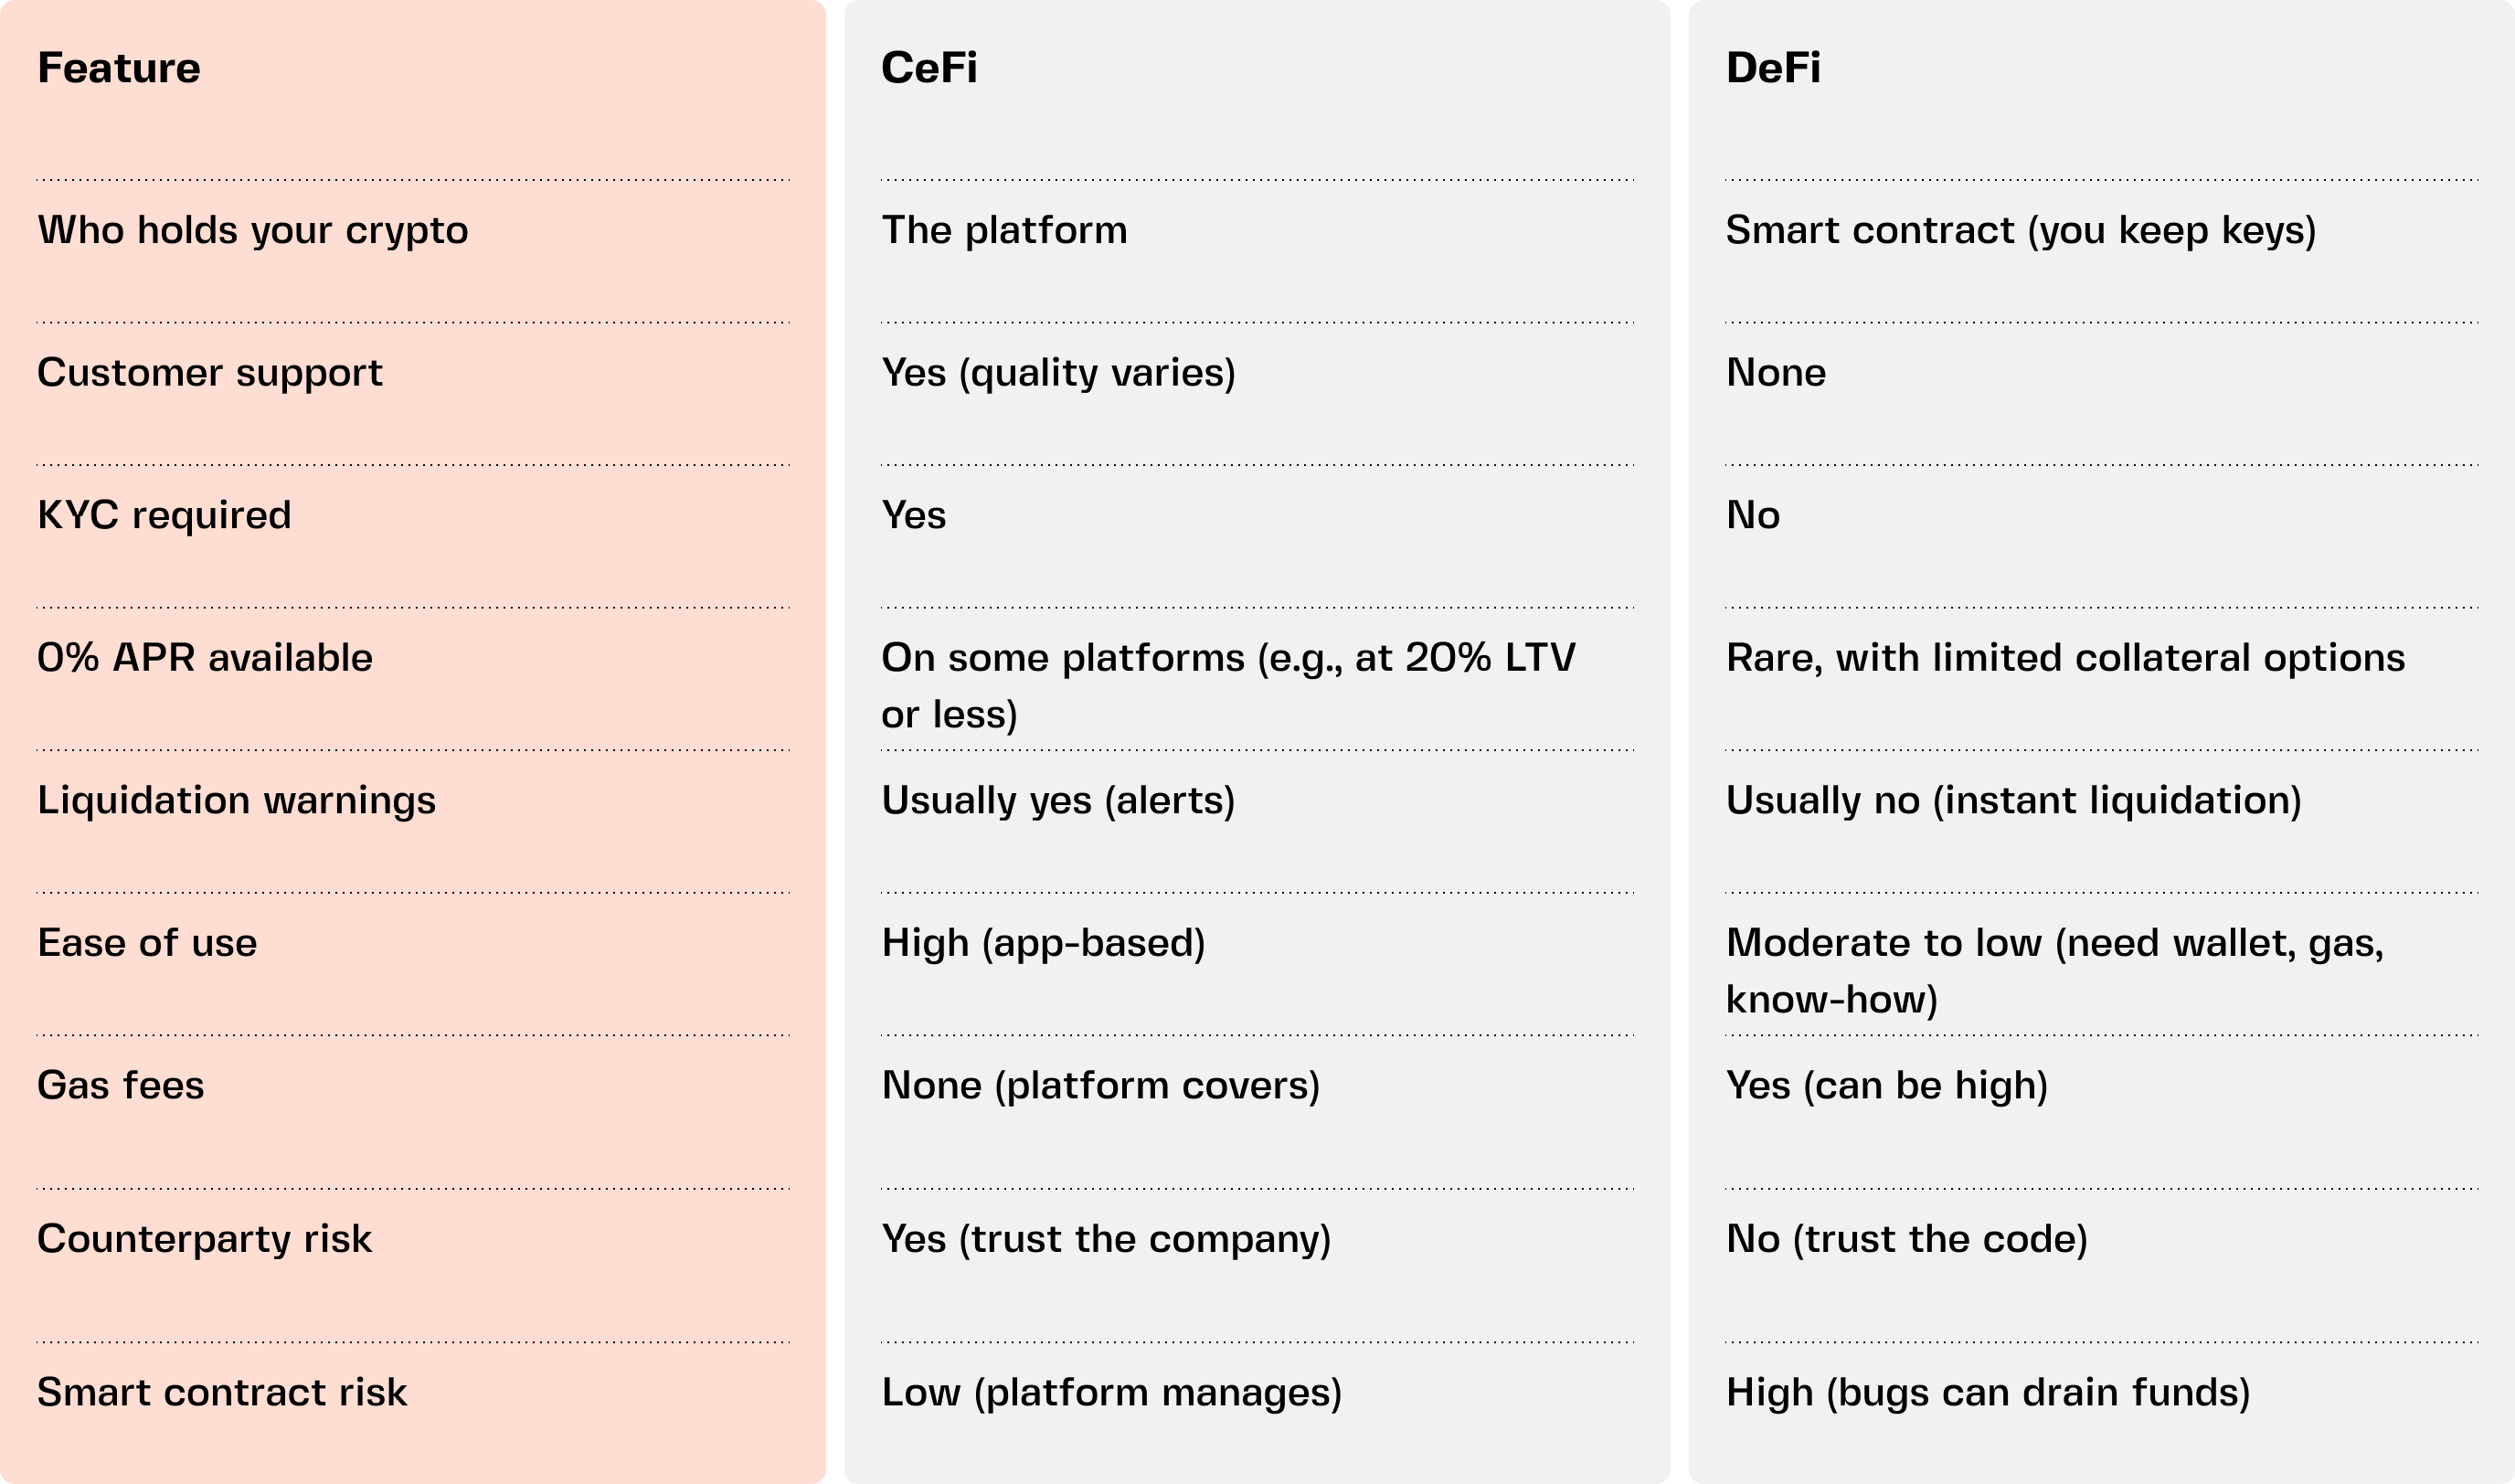Click the CeFi column header
The image size is (2515, 1484).
(929, 68)
